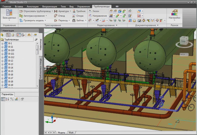Open the Визуализация ribbon tab
This screenshot has width=197, height=135.
pyautogui.click(x=50, y=6)
